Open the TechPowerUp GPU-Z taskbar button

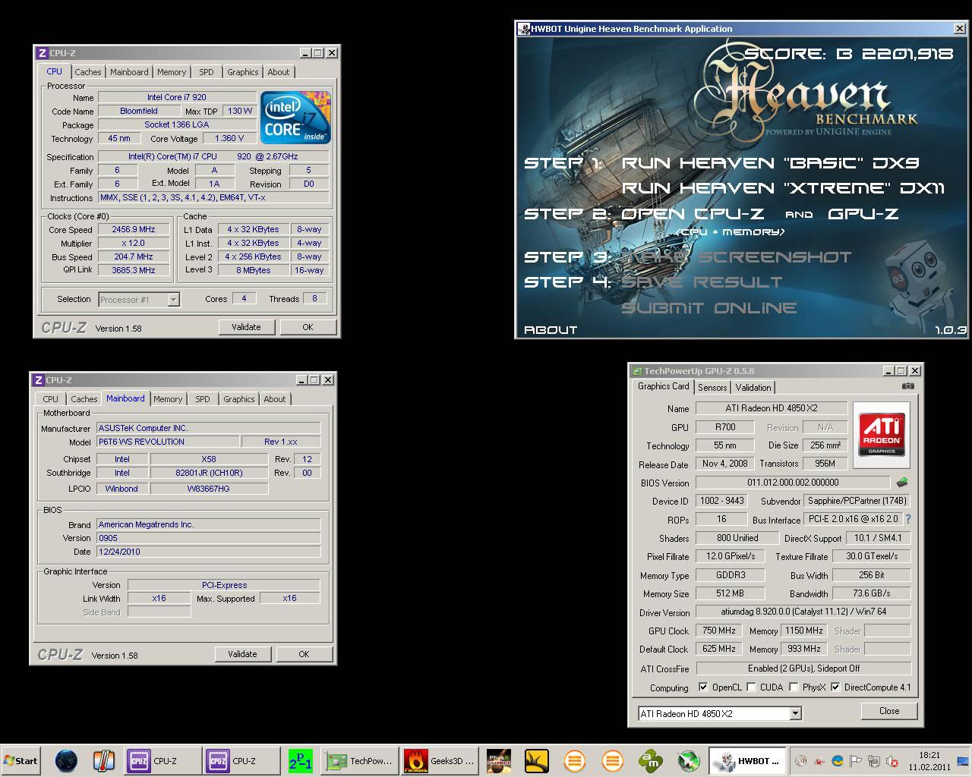tap(359, 760)
